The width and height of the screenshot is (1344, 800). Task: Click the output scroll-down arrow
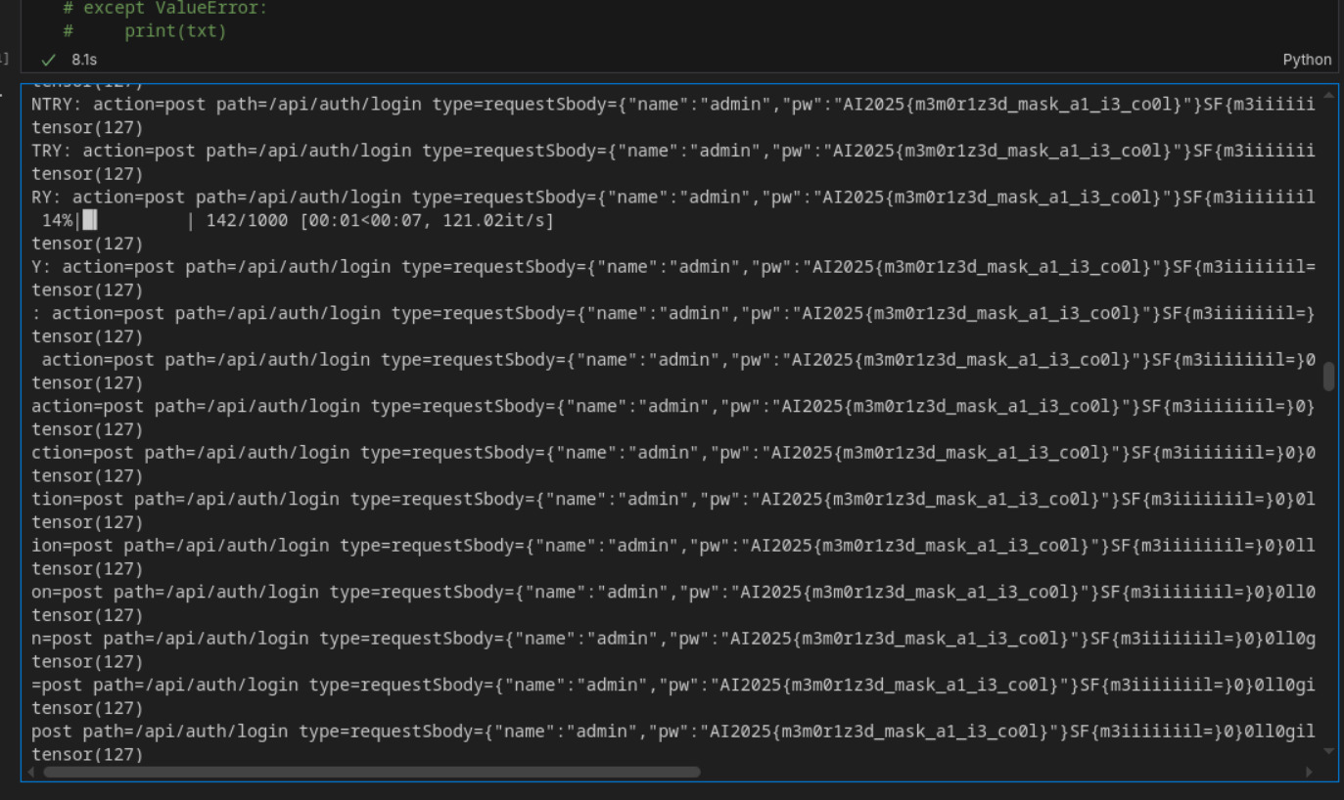pyautogui.click(x=1328, y=751)
